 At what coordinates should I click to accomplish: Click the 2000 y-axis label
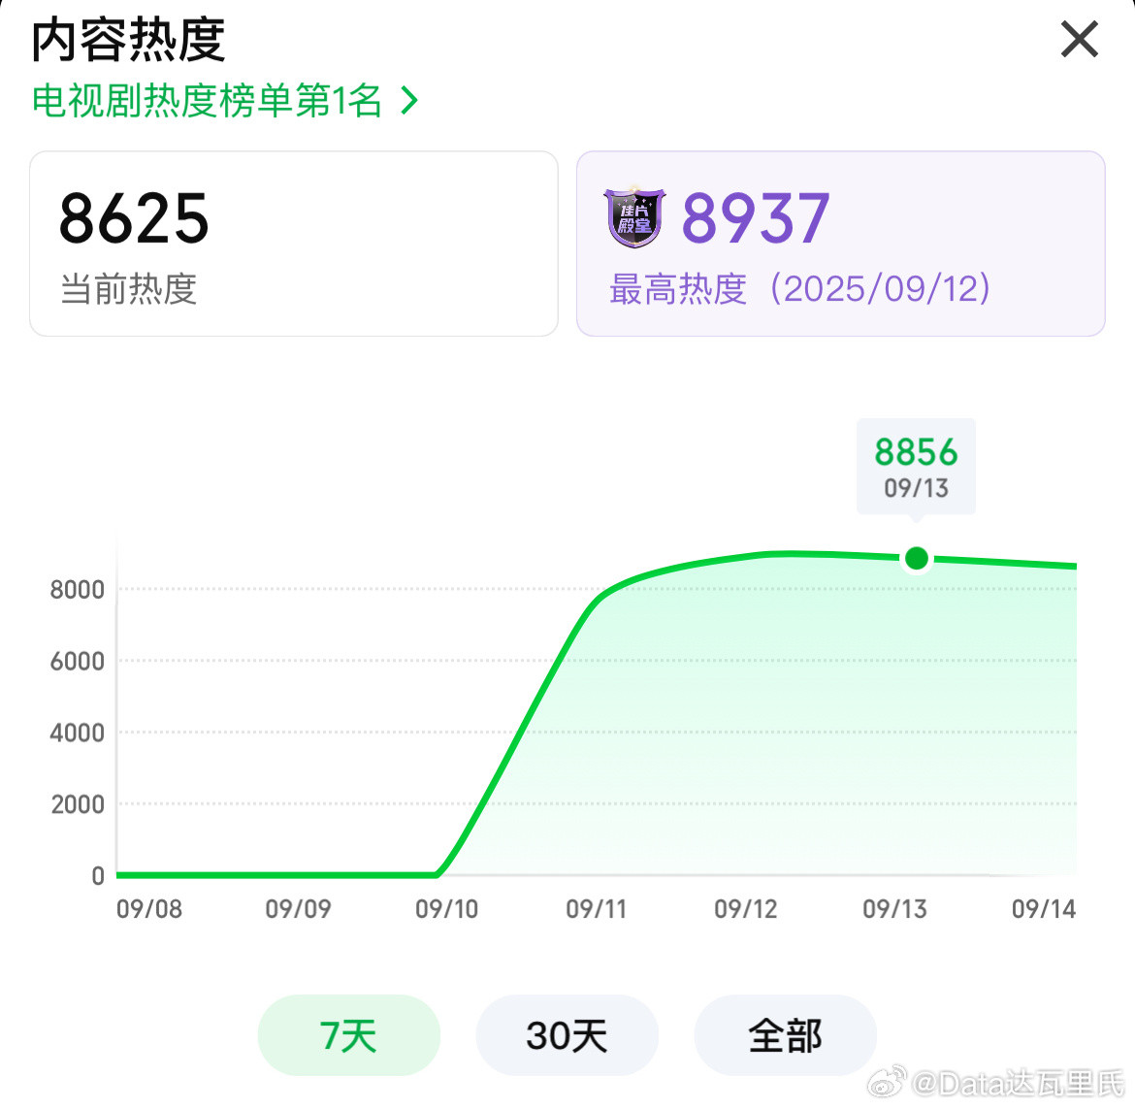pyautogui.click(x=78, y=805)
